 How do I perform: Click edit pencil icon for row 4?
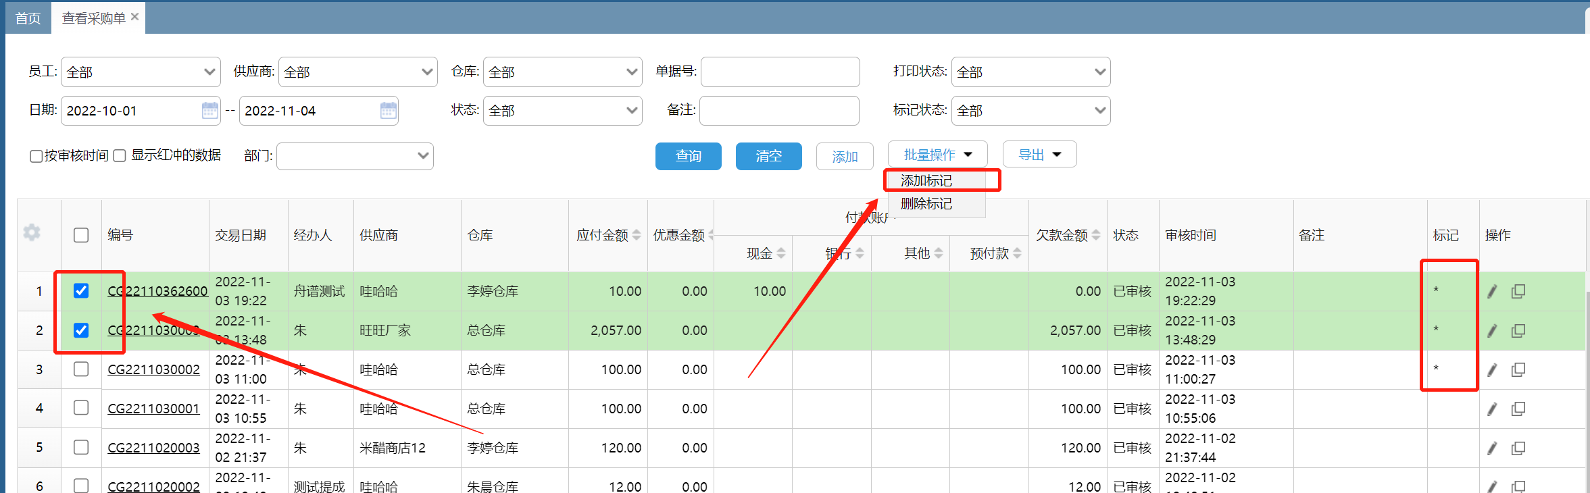click(x=1492, y=409)
